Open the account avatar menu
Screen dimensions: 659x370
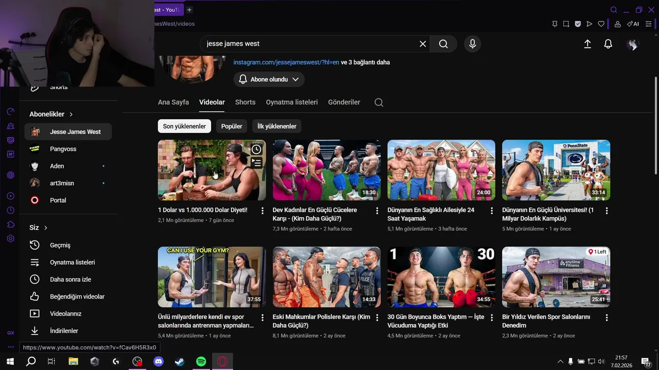click(632, 44)
